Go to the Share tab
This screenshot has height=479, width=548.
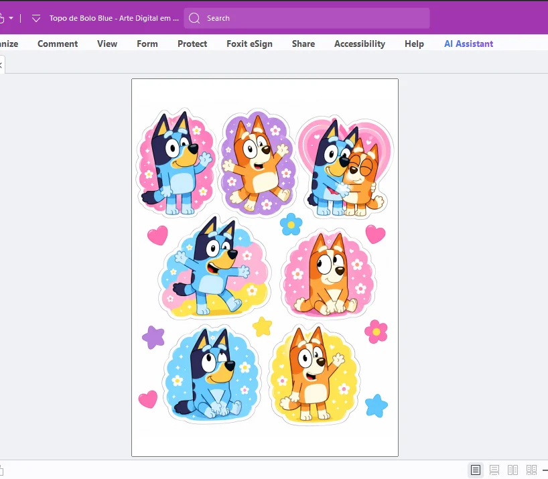tap(303, 44)
